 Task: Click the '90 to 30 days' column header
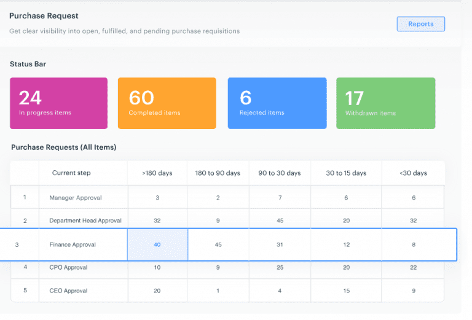click(x=280, y=173)
